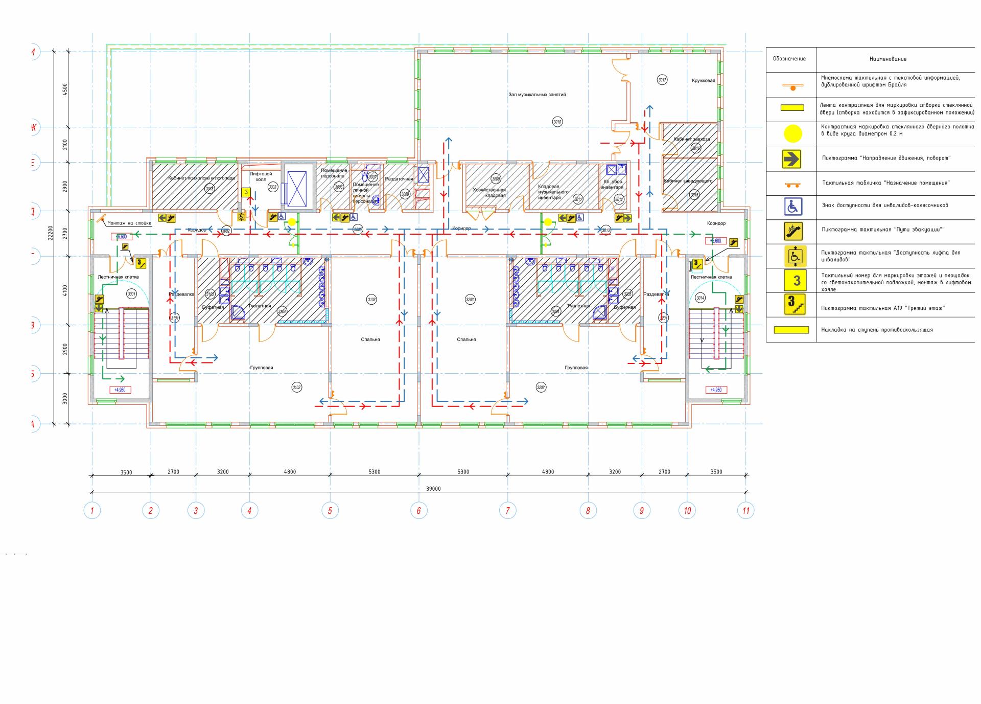Click axis marker 11 at bottom right

point(745,510)
